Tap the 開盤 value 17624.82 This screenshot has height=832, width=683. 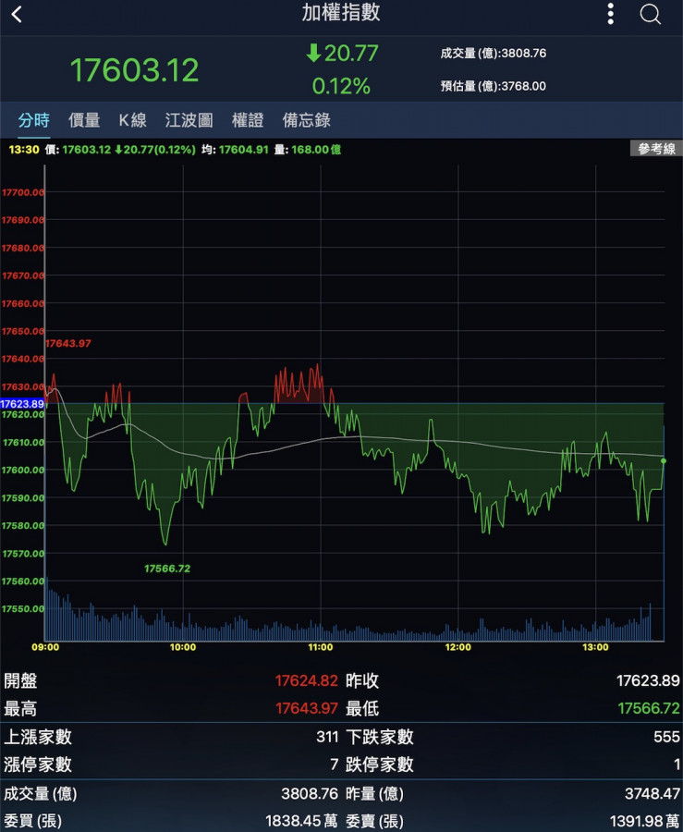(307, 680)
